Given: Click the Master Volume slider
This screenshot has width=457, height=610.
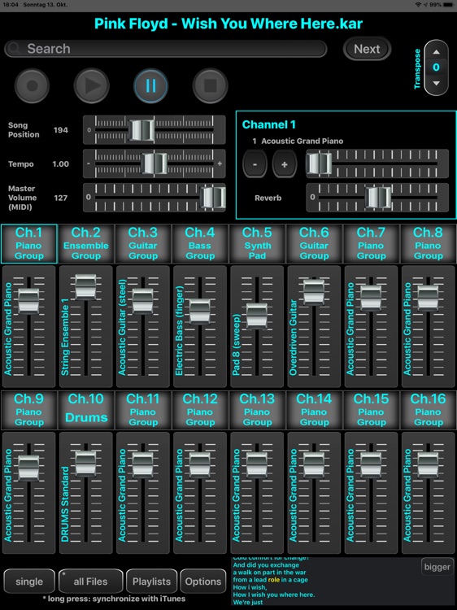Looking at the screenshot, I should tap(154, 198).
